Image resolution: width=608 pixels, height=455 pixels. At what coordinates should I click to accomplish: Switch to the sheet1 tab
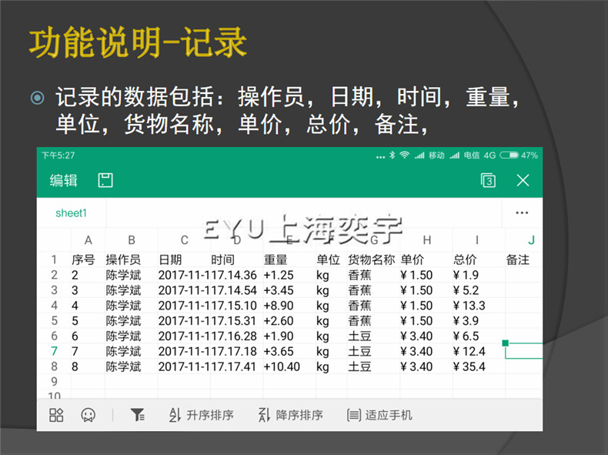[71, 212]
